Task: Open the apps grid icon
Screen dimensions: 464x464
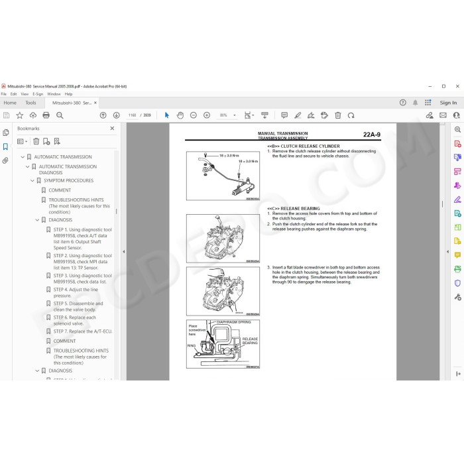Action: coord(428,103)
